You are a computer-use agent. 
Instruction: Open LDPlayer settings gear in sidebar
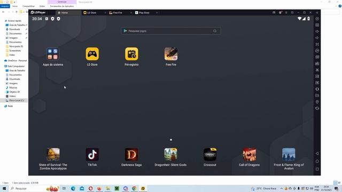[x=317, y=19]
